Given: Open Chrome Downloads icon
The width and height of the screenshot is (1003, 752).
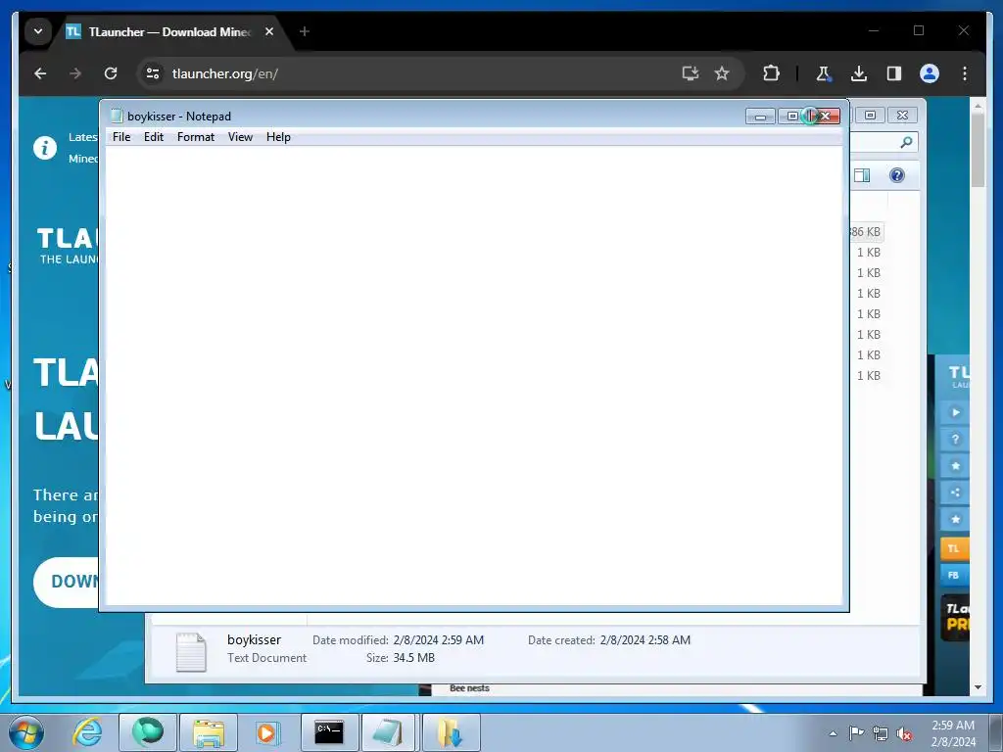Looking at the screenshot, I should (x=859, y=73).
